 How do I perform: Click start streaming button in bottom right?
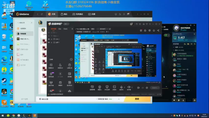click(x=155, y=88)
